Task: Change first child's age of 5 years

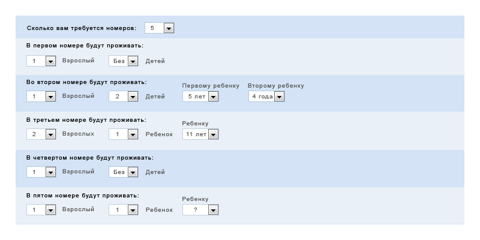Action: (x=200, y=97)
